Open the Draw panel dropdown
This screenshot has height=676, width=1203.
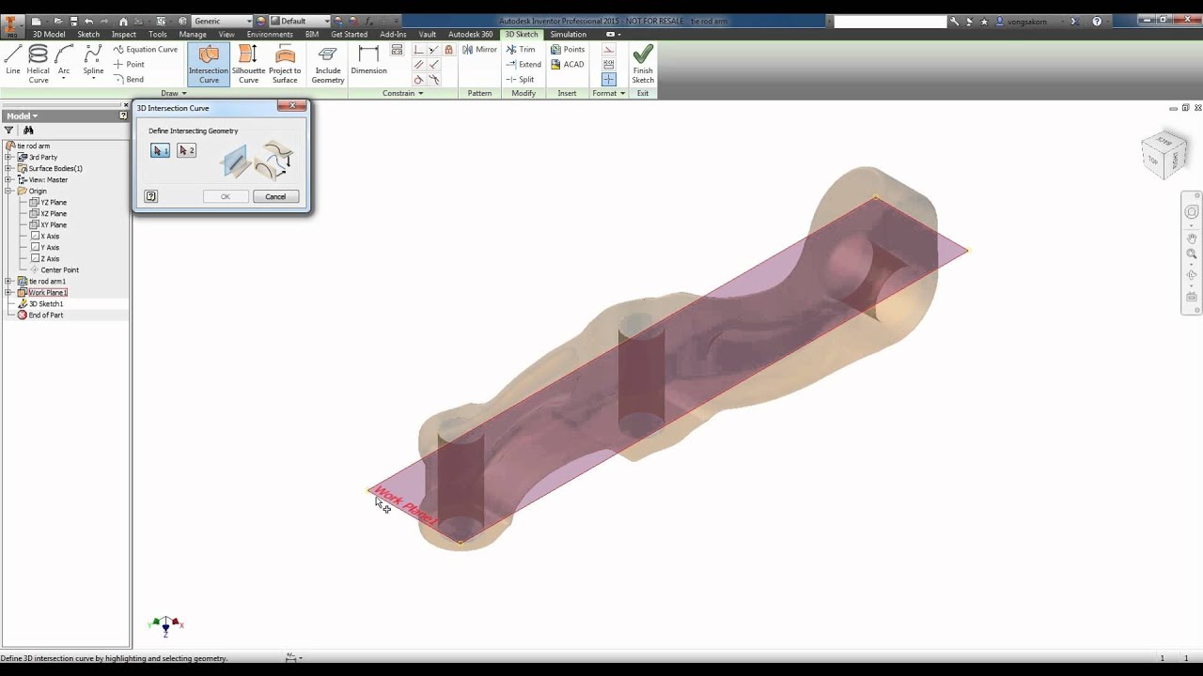click(174, 93)
